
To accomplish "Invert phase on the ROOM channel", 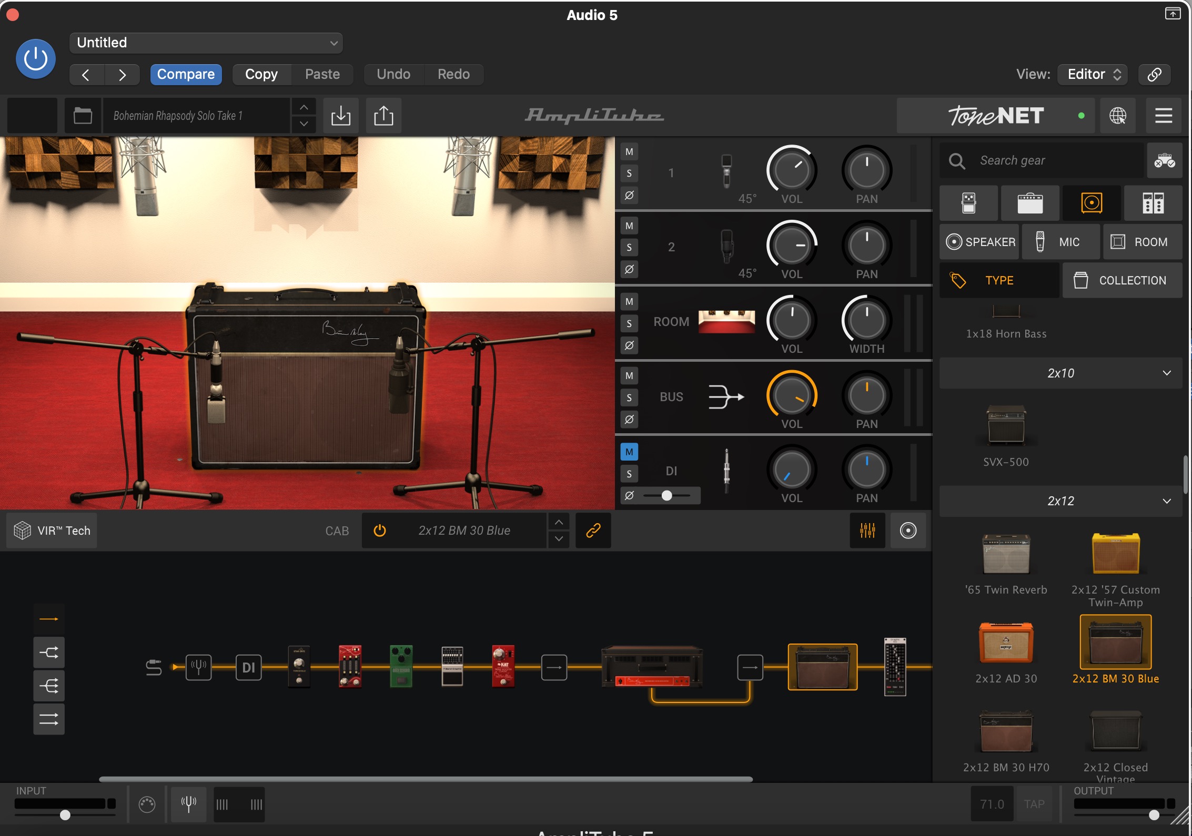I will [x=629, y=345].
